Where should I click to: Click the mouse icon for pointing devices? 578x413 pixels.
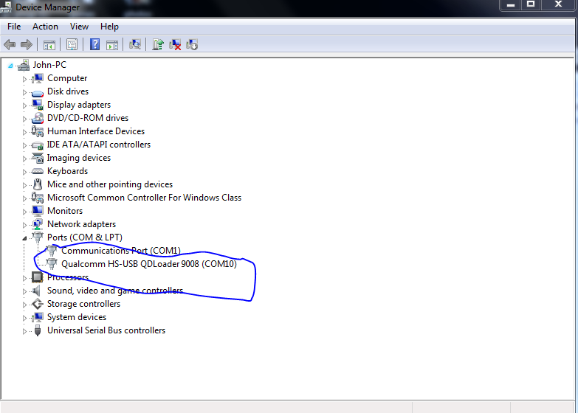click(37, 184)
